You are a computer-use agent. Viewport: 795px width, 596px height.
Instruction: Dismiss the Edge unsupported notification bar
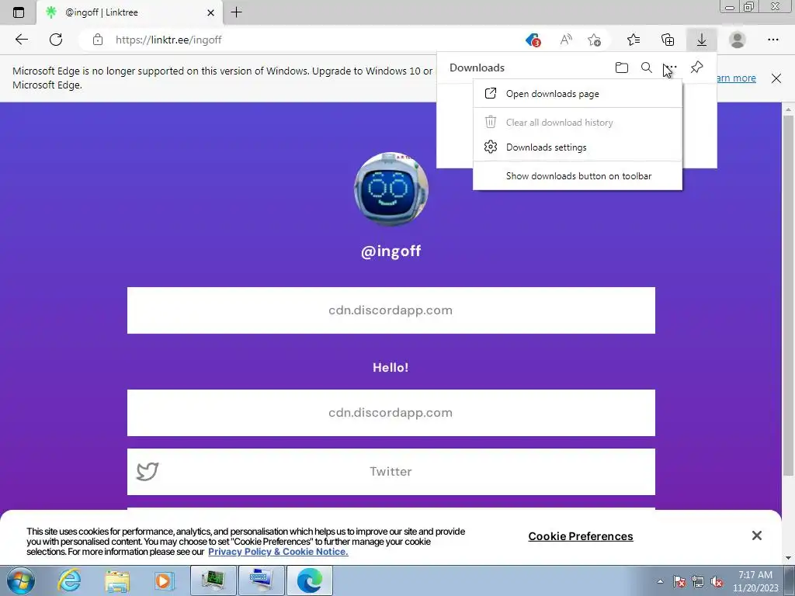click(776, 78)
